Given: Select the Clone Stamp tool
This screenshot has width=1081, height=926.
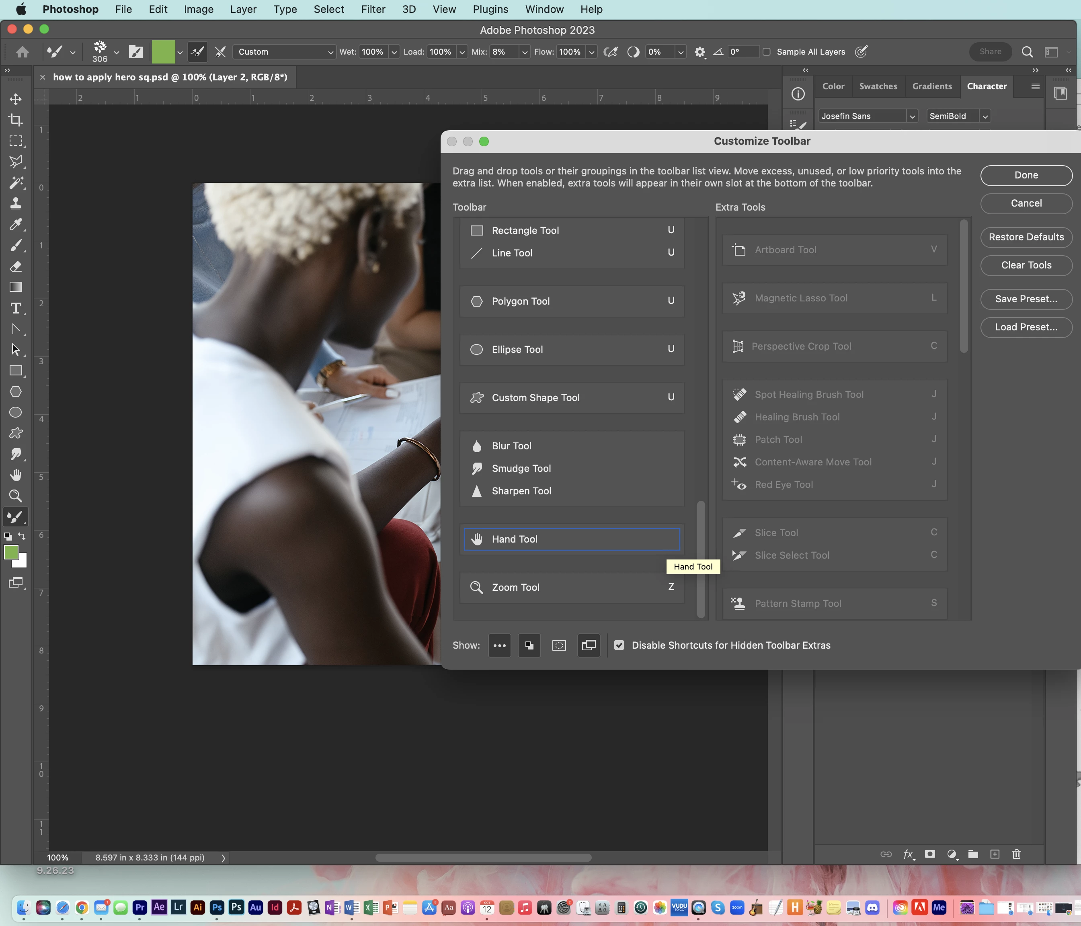Looking at the screenshot, I should point(16,203).
